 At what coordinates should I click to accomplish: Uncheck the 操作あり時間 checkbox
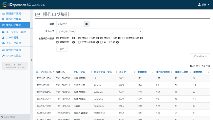pos(80,38)
